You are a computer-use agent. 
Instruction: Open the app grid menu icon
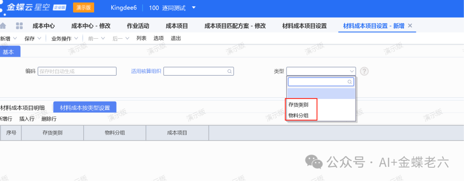(19, 26)
